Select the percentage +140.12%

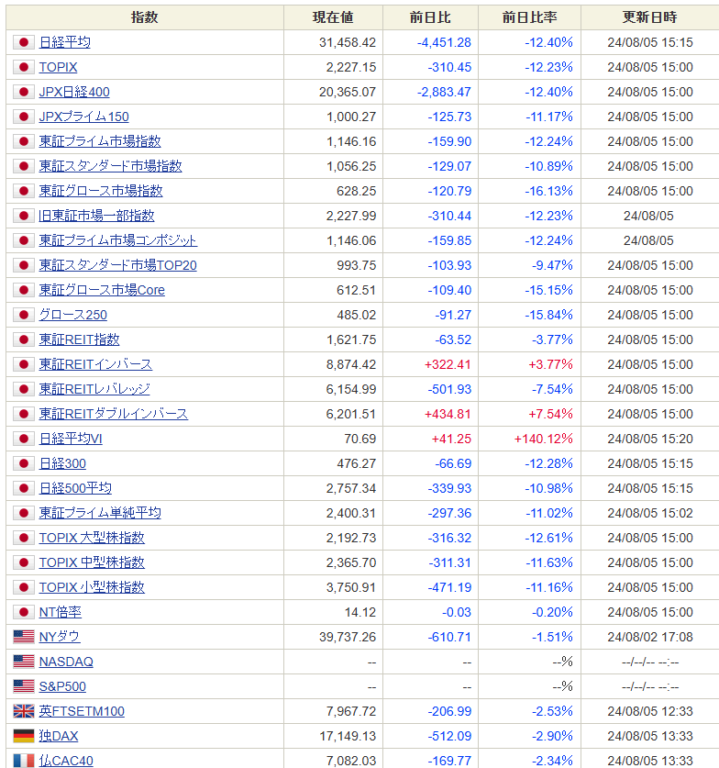(x=543, y=439)
